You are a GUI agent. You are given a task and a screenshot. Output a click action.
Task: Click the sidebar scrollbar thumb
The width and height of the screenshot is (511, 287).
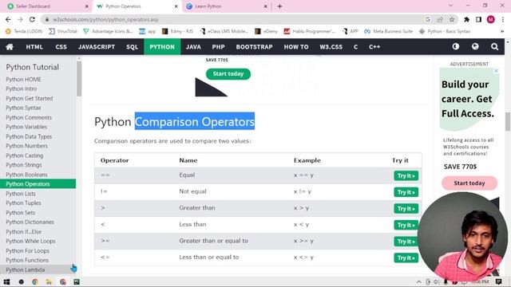point(79,79)
